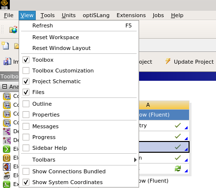Click the new project page icon
The height and width of the screenshot is (188, 216).
5,46
